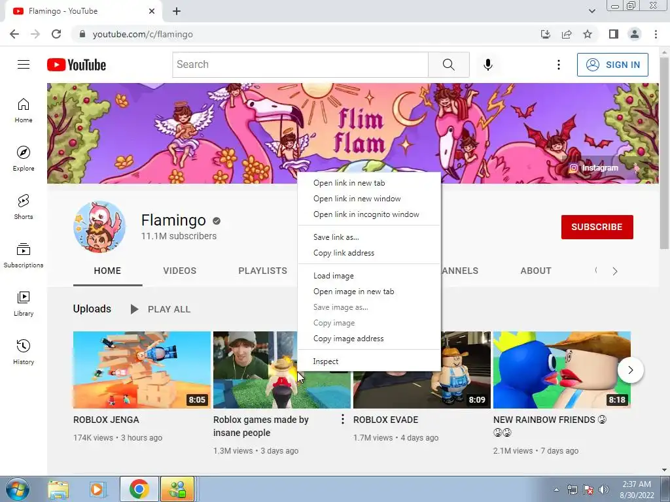This screenshot has height=502, width=670.
Task: Open ROBLOX JENGA video title
Action: tap(106, 420)
